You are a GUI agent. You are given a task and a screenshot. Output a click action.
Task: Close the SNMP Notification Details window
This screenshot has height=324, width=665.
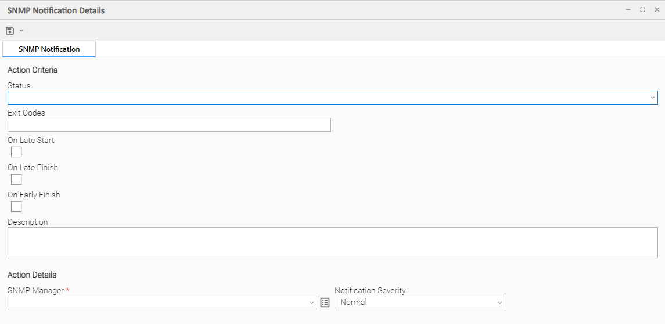pos(657,10)
